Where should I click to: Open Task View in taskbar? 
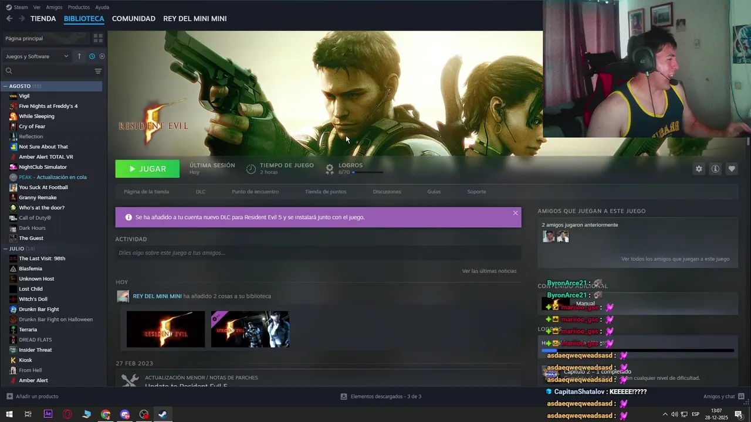28,414
